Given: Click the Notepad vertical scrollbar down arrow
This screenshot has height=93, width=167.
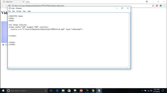Looking at the screenshot, I should [129, 66].
